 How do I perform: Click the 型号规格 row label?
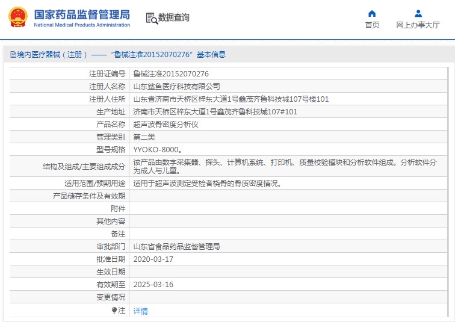pos(111,150)
